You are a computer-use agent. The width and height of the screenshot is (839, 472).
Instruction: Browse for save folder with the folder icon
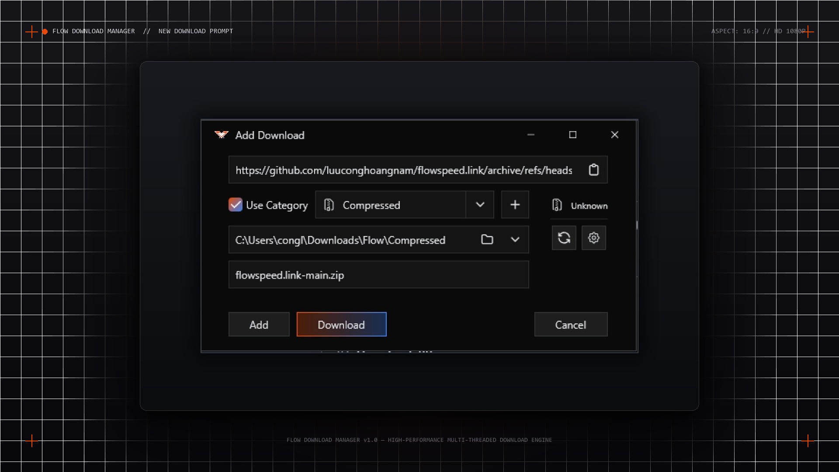[x=487, y=239]
